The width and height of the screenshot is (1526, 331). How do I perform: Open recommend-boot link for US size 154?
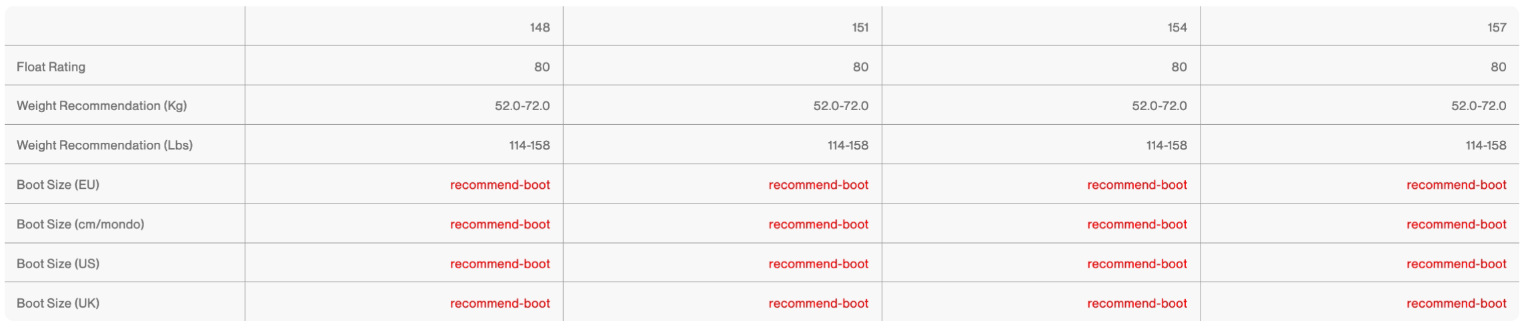[1136, 264]
